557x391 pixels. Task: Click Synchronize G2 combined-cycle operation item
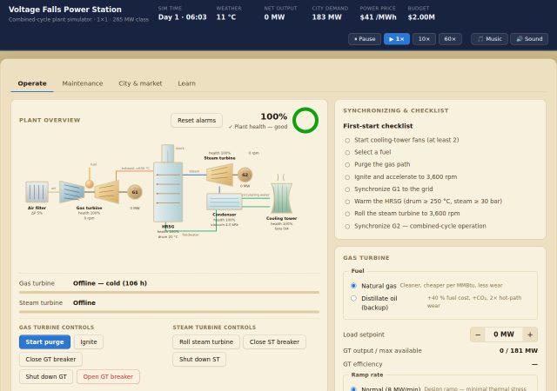[x=420, y=226]
